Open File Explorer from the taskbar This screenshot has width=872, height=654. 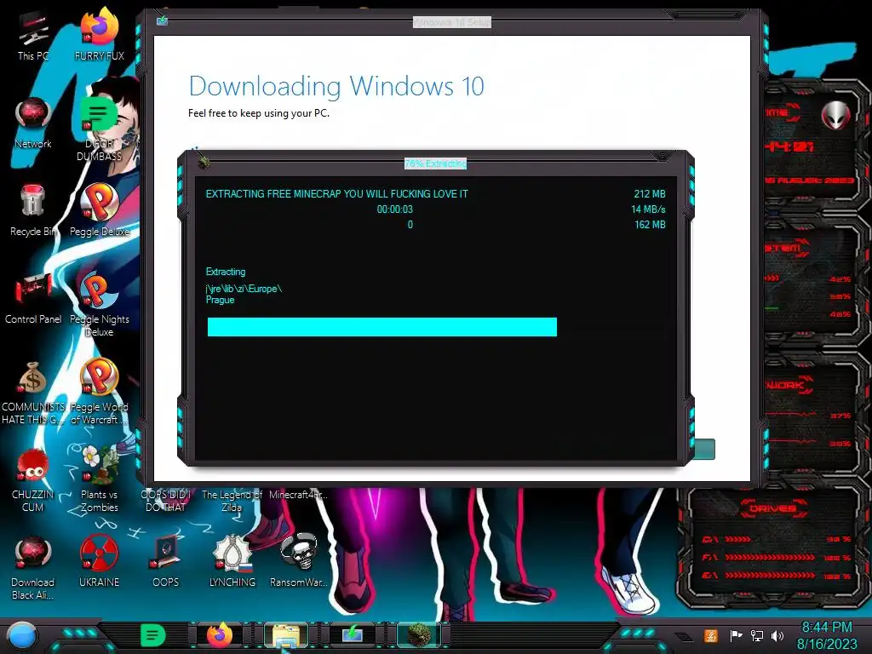(286, 634)
